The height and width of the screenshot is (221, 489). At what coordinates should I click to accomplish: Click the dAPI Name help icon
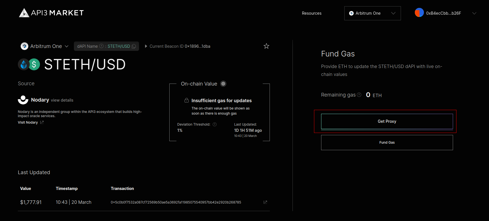pyautogui.click(x=101, y=46)
